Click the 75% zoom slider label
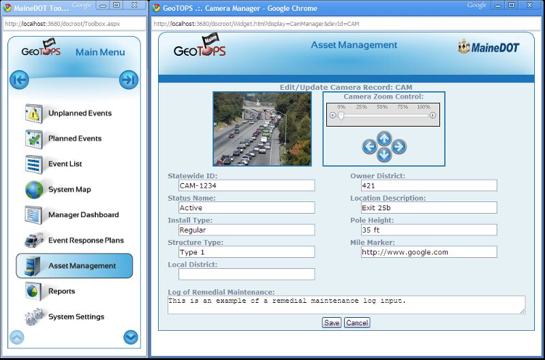This screenshot has width=545, height=360. pos(403,107)
